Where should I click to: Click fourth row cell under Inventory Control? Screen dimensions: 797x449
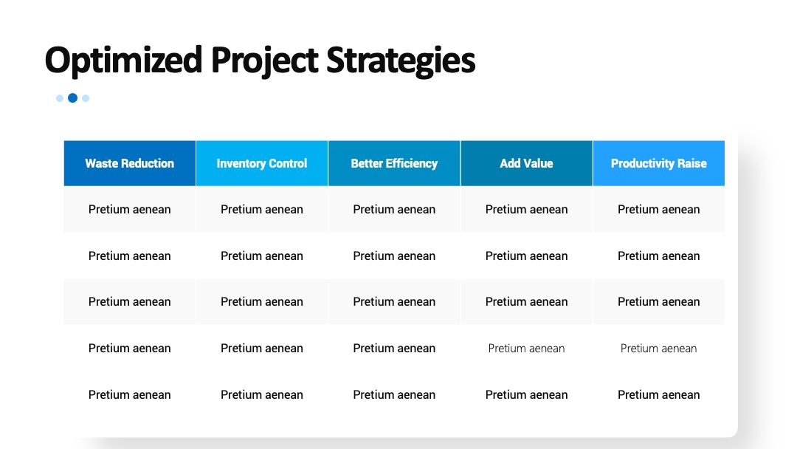point(262,349)
